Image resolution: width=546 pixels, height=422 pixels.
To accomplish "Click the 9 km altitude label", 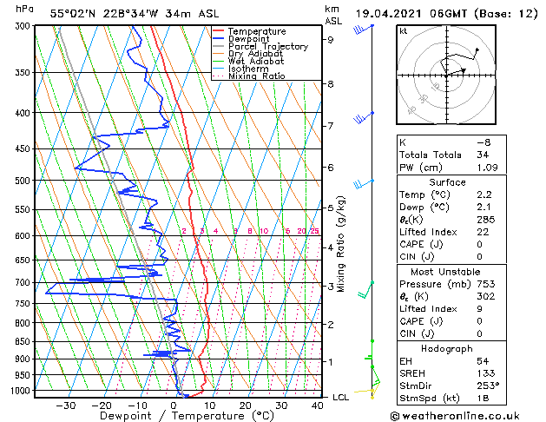I will [x=330, y=40].
